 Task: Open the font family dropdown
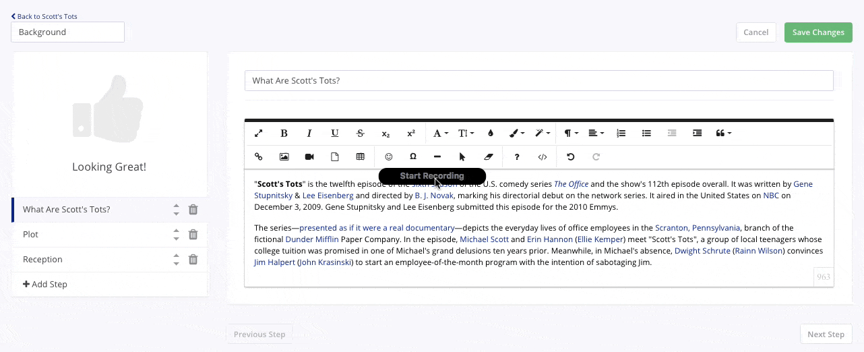coord(440,134)
